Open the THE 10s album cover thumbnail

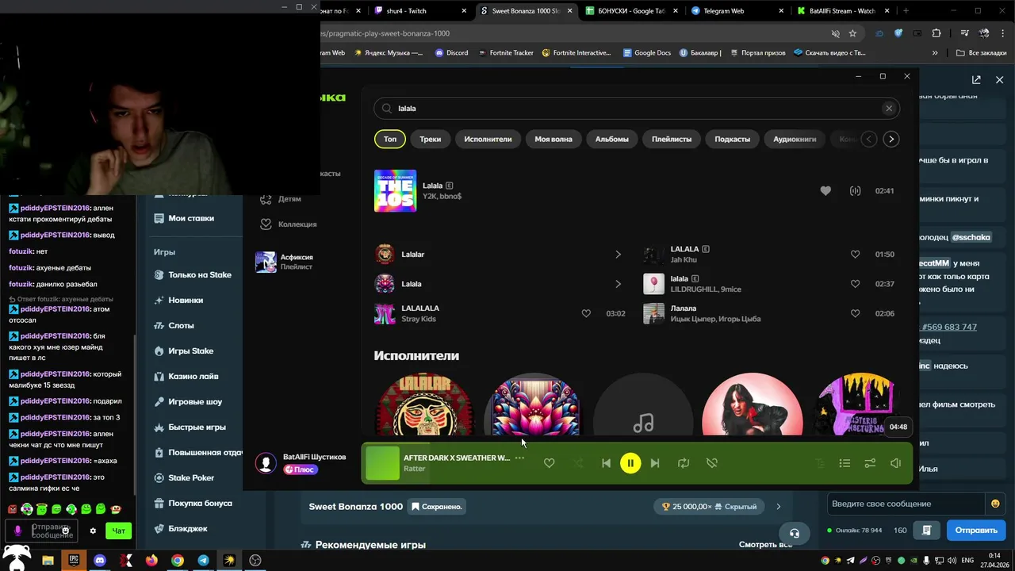(395, 190)
